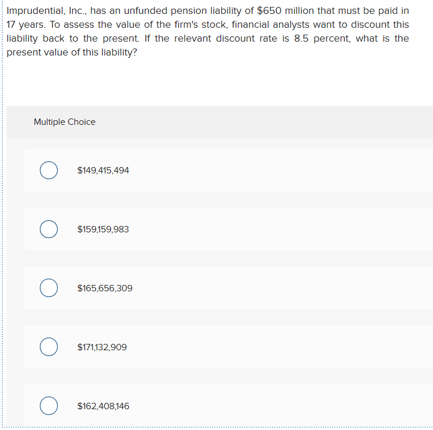433x430 pixels.
Task: Select the radio button for $149,415,494
Action: (x=48, y=170)
